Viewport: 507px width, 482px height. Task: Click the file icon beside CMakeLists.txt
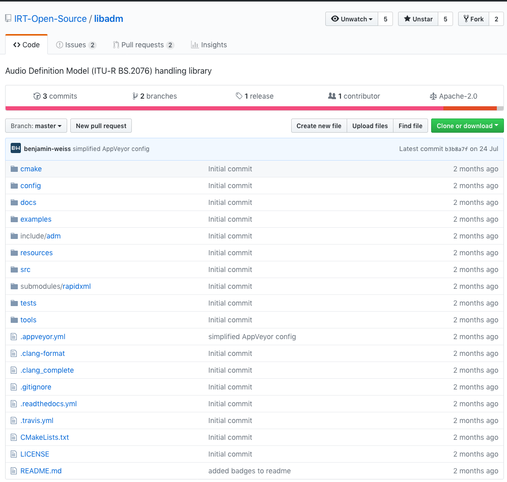point(14,437)
